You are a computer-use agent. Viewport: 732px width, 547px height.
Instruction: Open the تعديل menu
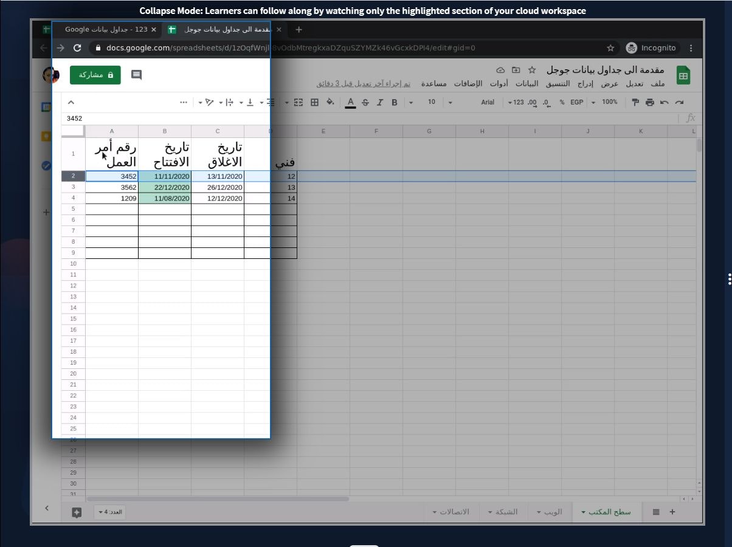coord(635,84)
